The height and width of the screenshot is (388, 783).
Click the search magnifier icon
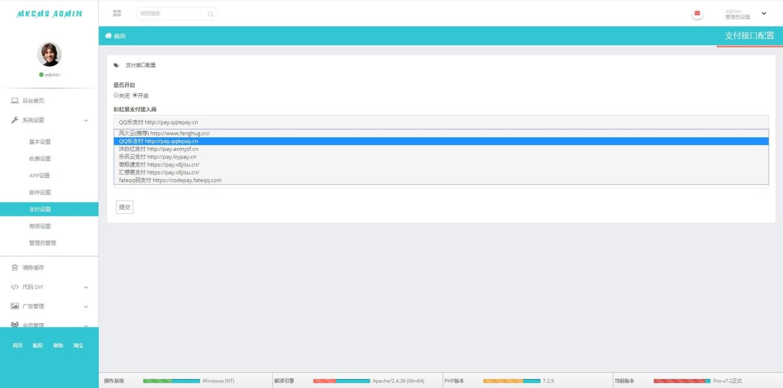(210, 13)
